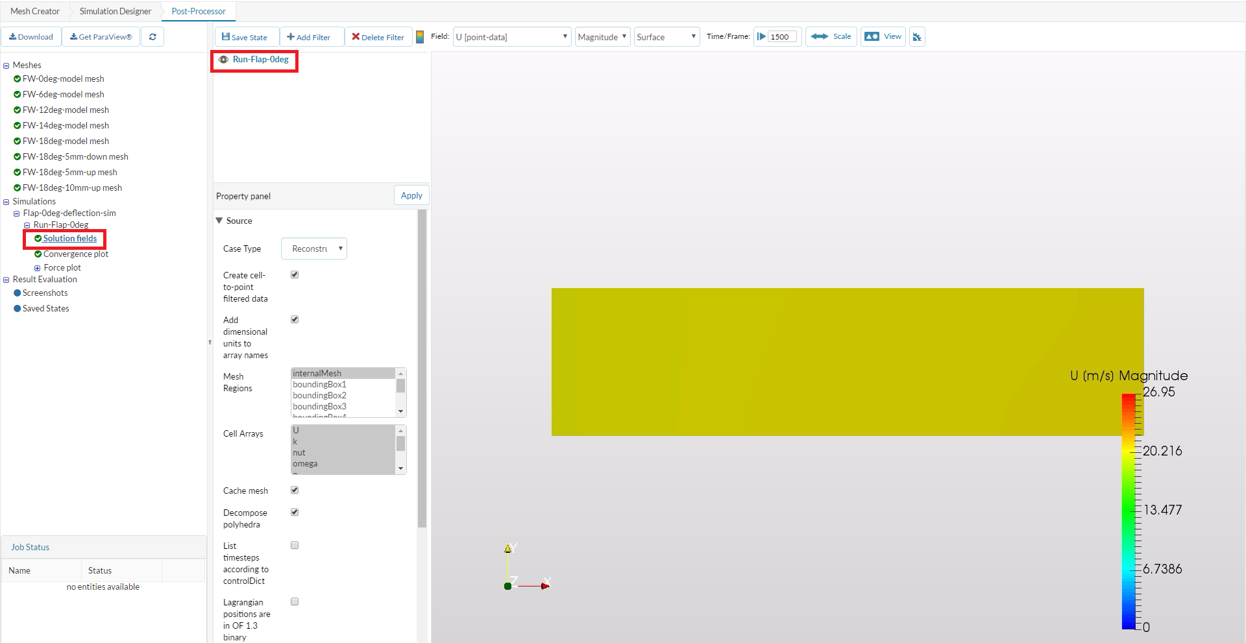Click the Job Status Name column header
1246x643 pixels.
42,570
